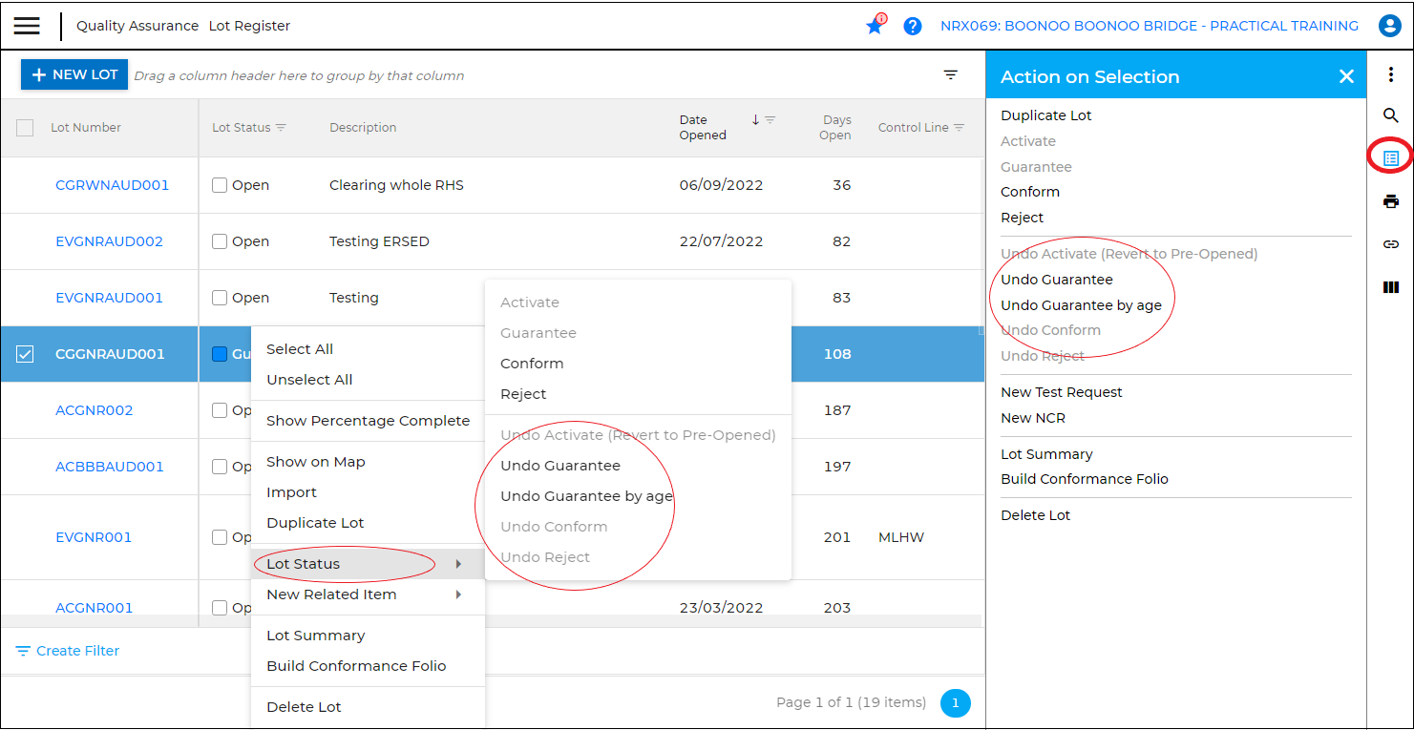1414x730 pixels.
Task: Tick the Open status checkbox for CGRWNAUD001
Action: [x=220, y=185]
